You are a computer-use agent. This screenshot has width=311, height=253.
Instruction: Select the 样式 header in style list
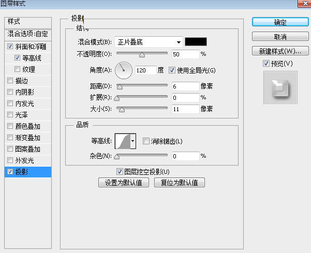click(28, 22)
